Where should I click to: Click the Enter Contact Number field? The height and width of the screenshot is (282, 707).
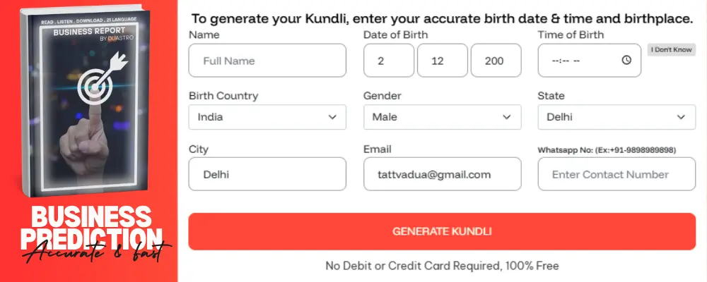point(617,174)
